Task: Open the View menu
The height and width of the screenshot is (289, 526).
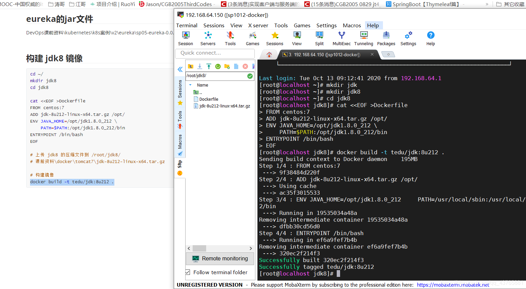Action: [236, 25]
